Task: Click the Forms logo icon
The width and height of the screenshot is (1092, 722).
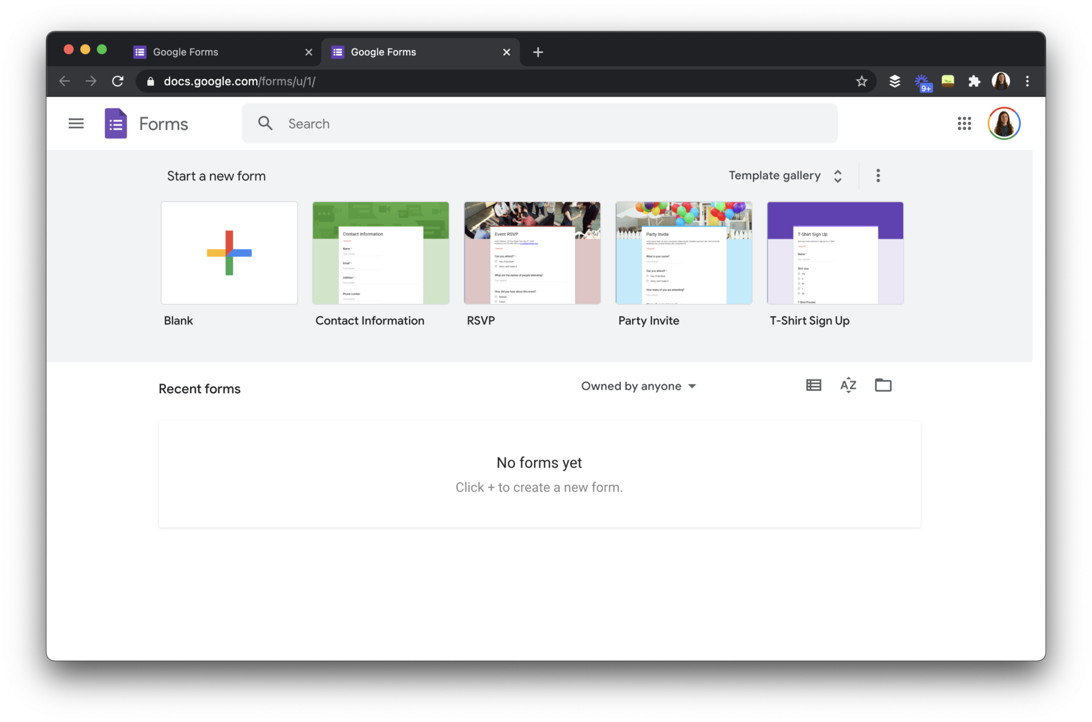Action: click(115, 123)
